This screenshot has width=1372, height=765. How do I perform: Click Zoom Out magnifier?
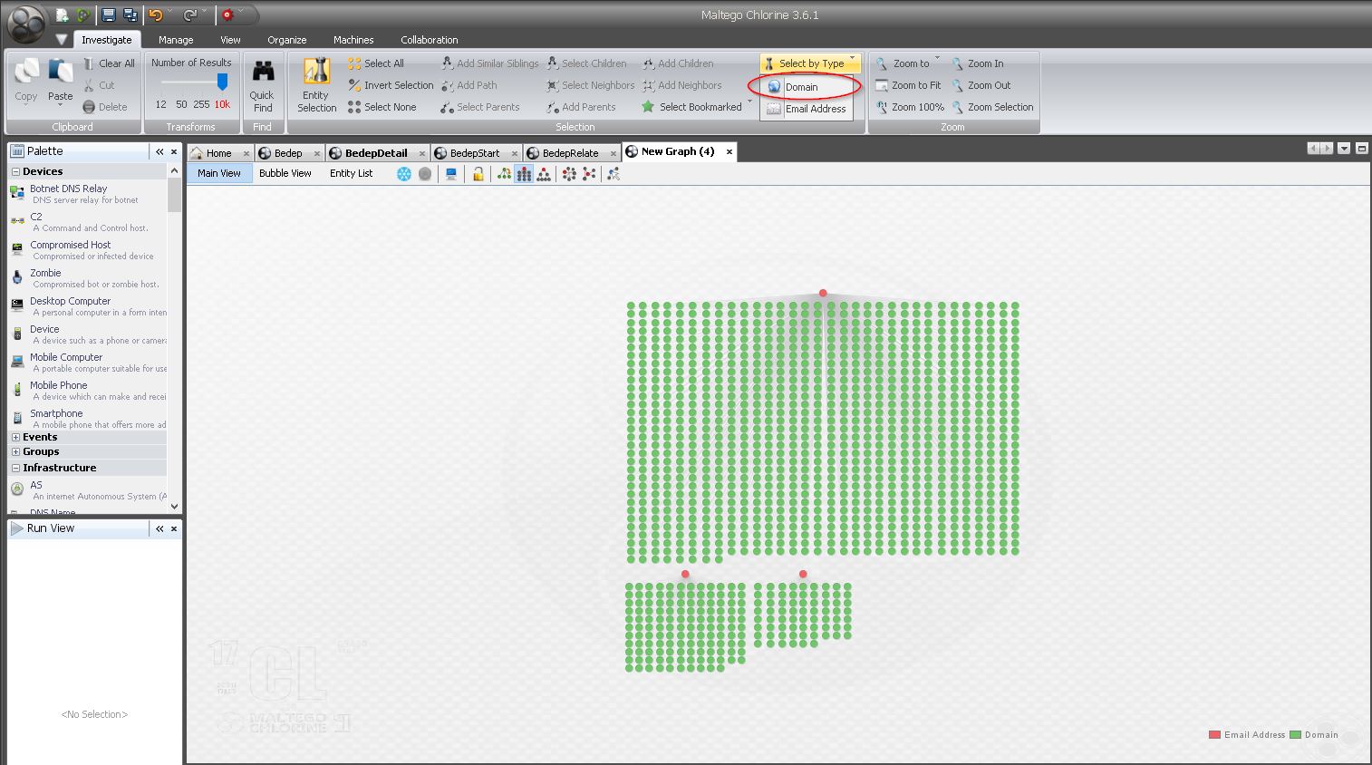click(981, 85)
